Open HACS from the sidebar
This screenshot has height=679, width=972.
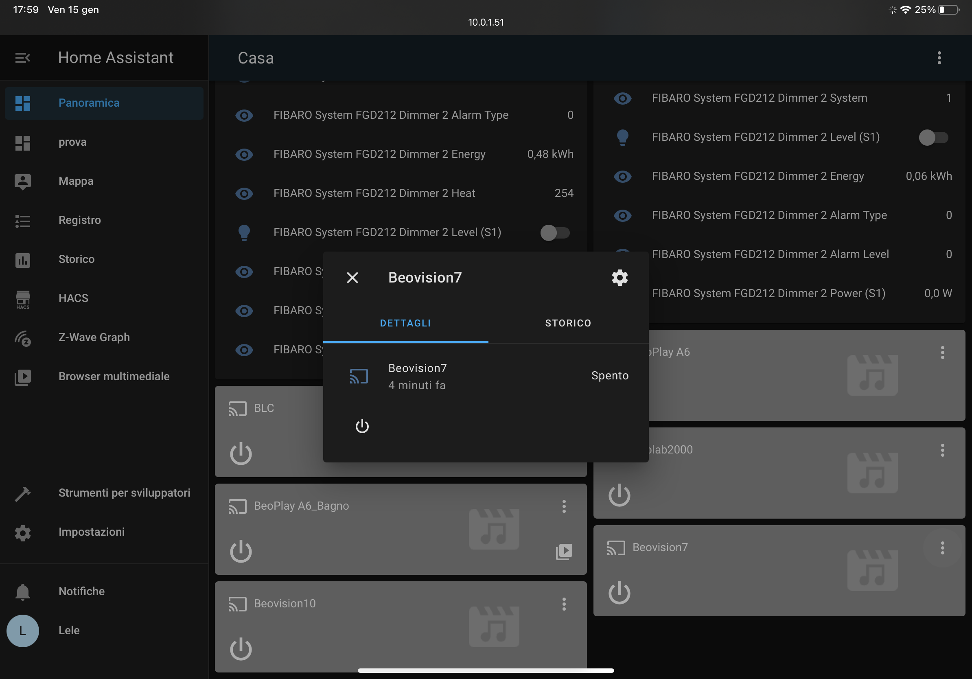click(73, 298)
